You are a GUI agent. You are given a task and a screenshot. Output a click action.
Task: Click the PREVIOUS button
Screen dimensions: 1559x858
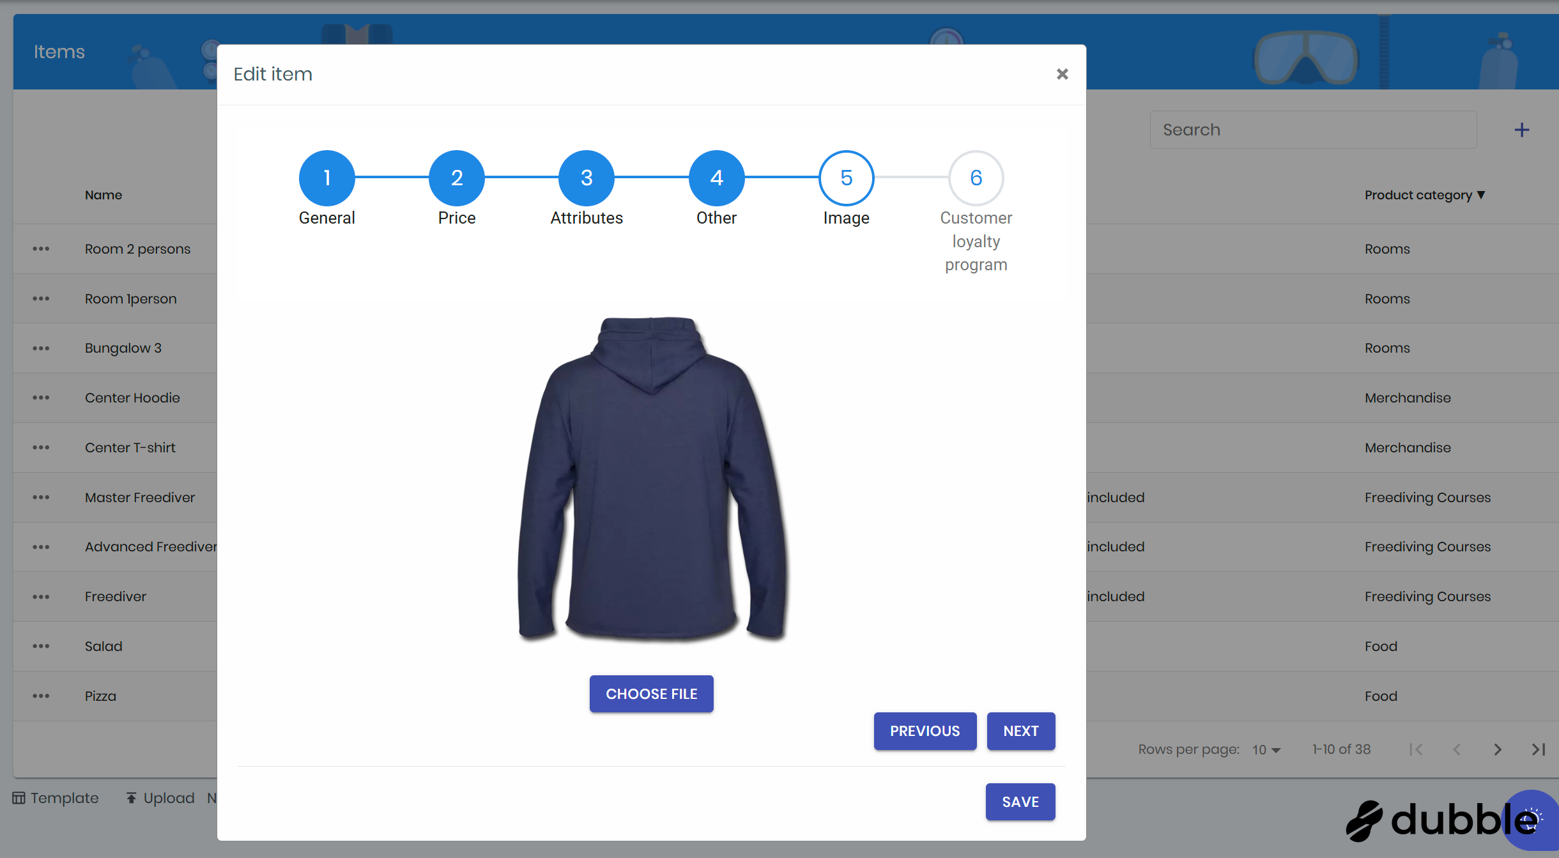tap(925, 731)
